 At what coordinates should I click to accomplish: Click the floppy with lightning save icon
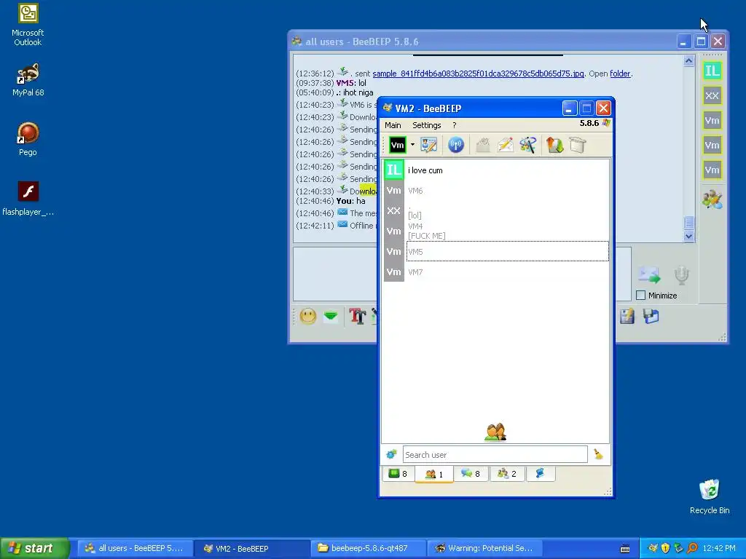click(x=627, y=316)
